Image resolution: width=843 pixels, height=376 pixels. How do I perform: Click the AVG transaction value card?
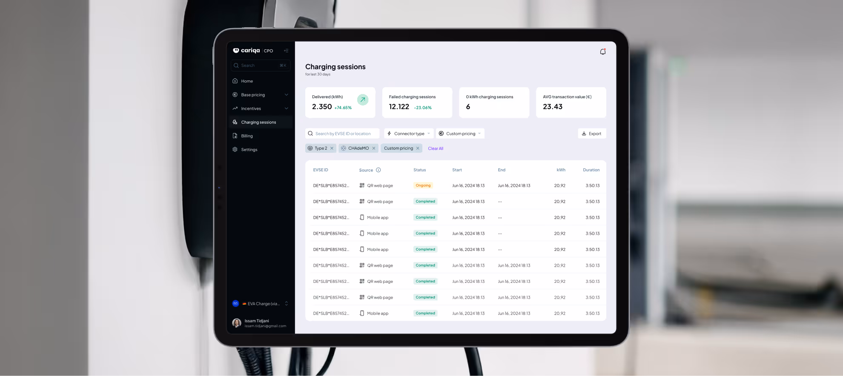click(571, 103)
